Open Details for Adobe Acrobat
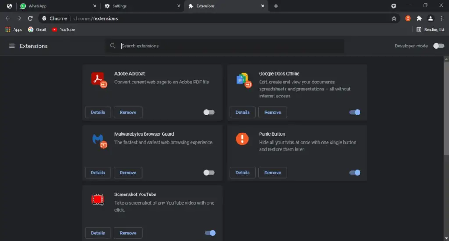449x241 pixels. click(98, 112)
